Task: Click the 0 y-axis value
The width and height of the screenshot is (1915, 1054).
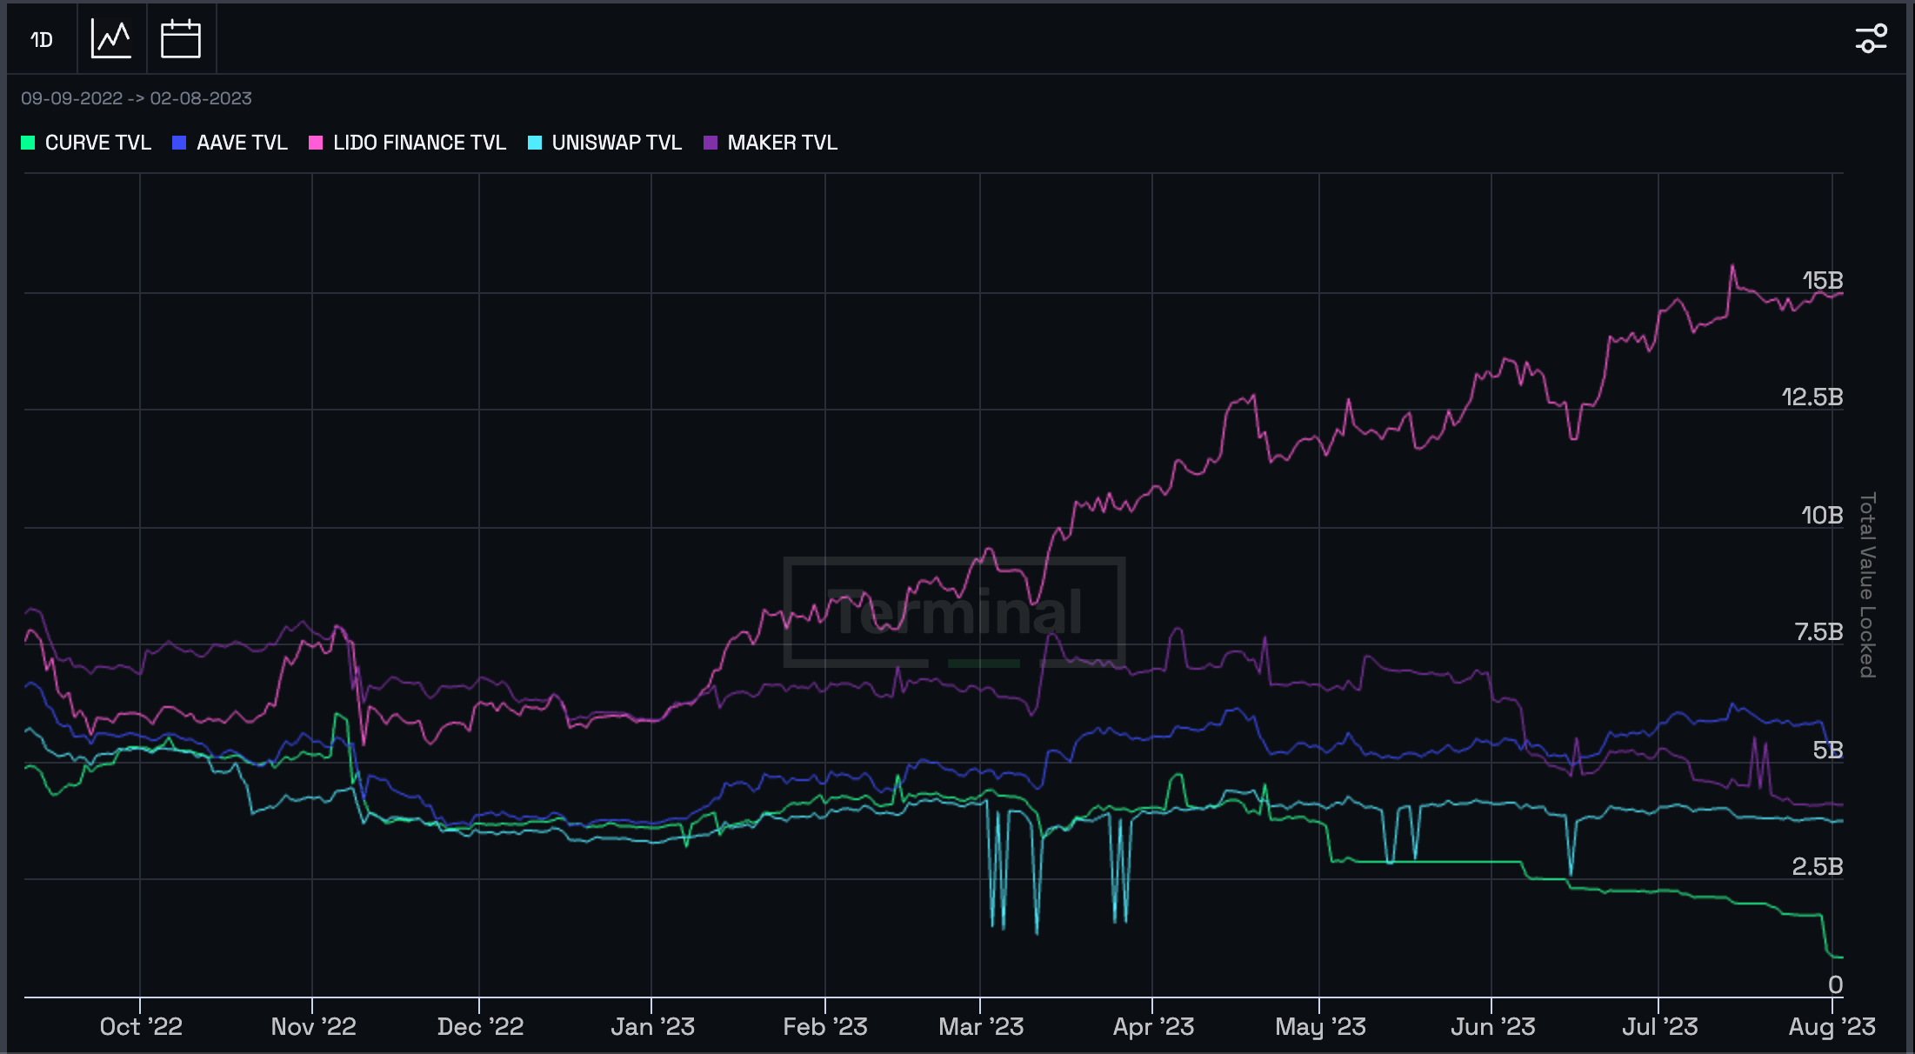Action: [1835, 985]
